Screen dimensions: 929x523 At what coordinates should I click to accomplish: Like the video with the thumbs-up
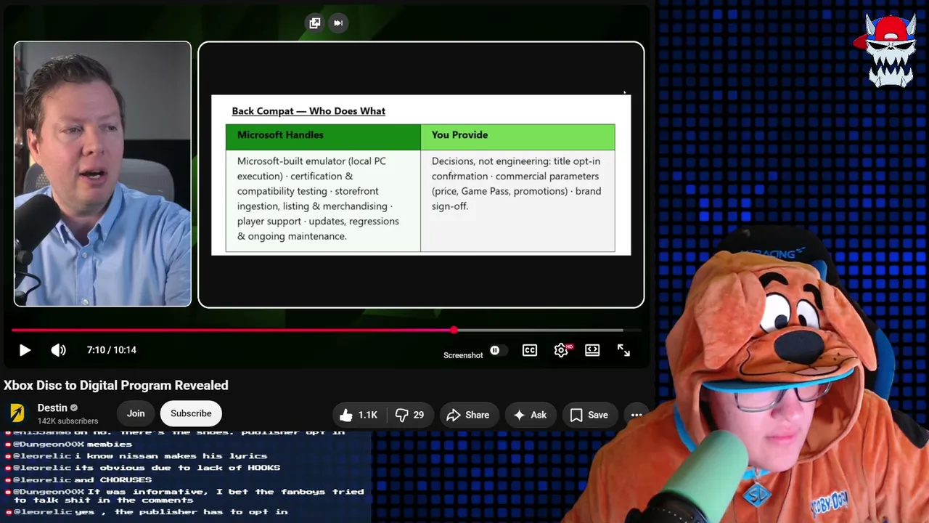tap(359, 415)
